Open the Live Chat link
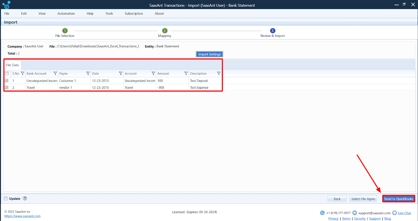 click(x=404, y=213)
